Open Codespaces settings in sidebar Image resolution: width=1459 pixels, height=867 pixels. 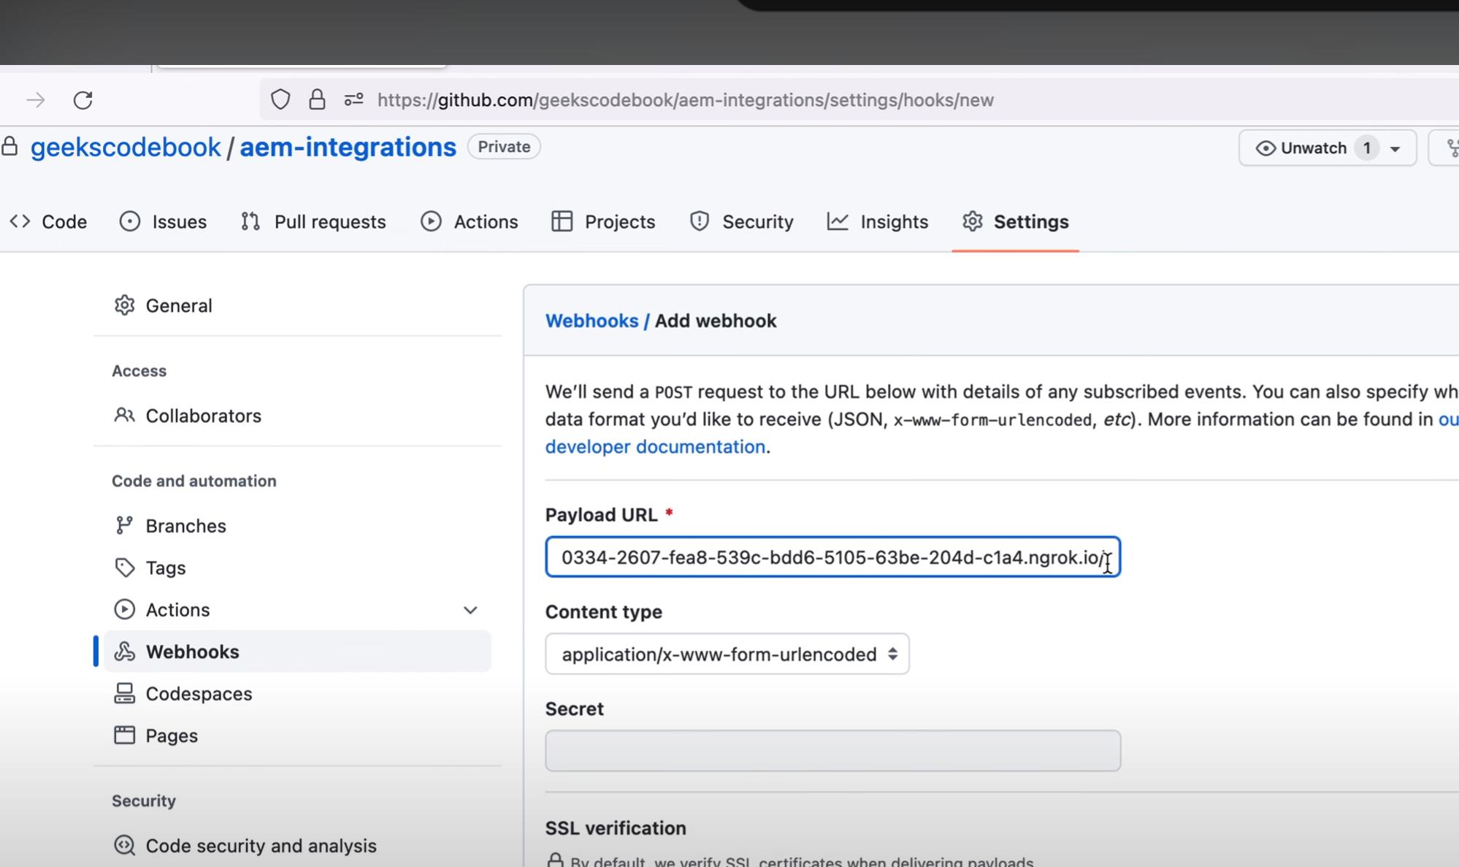point(183,693)
